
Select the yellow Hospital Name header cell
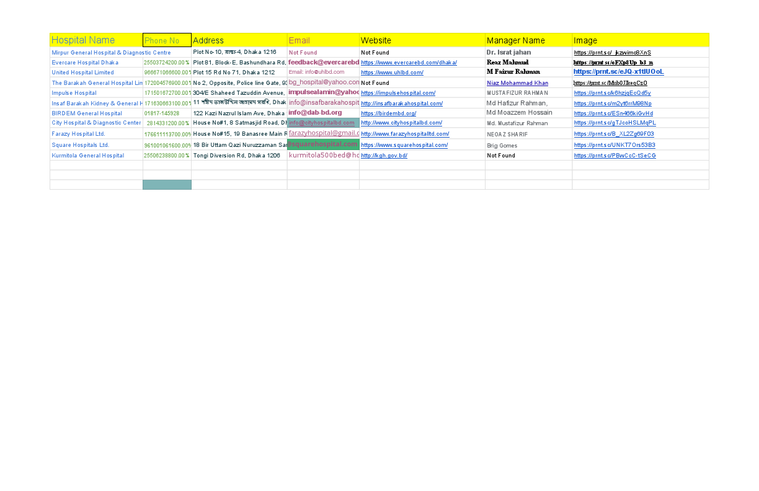82,40
